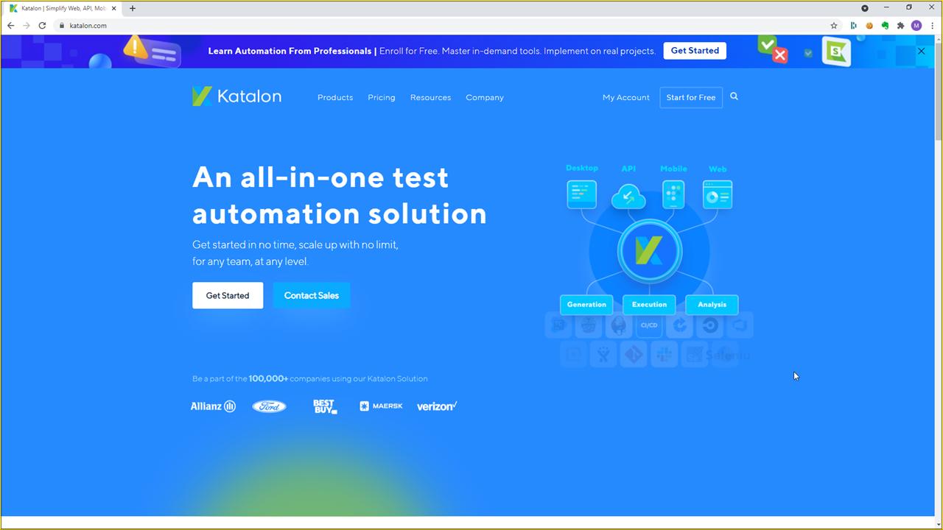This screenshot has height=530, width=943.
Task: Click the Analysis box in diagram
Action: [712, 304]
